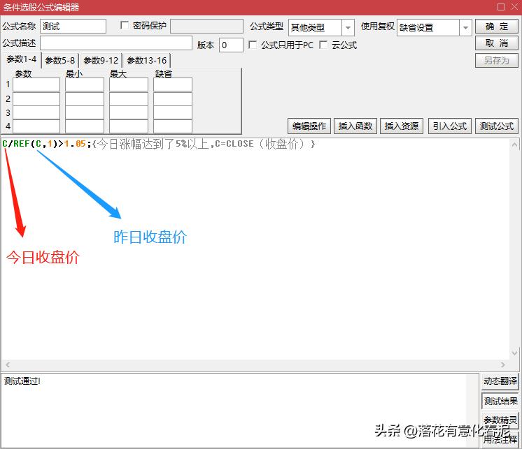Screen dimensions: 522x449
Task: Click row 1 缺省 value field
Action: [x=173, y=84]
